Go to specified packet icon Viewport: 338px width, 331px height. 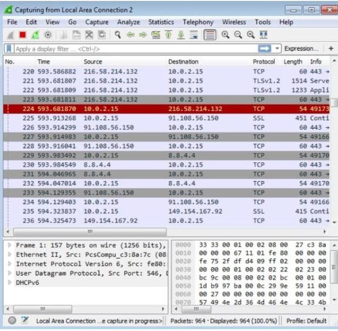click(x=156, y=35)
